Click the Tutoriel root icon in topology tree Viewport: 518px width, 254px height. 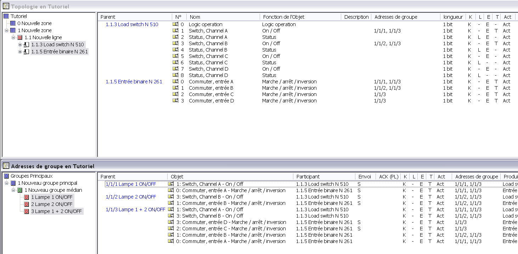coord(6,16)
